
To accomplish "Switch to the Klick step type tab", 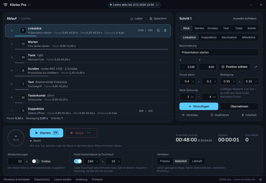I will (186, 28).
